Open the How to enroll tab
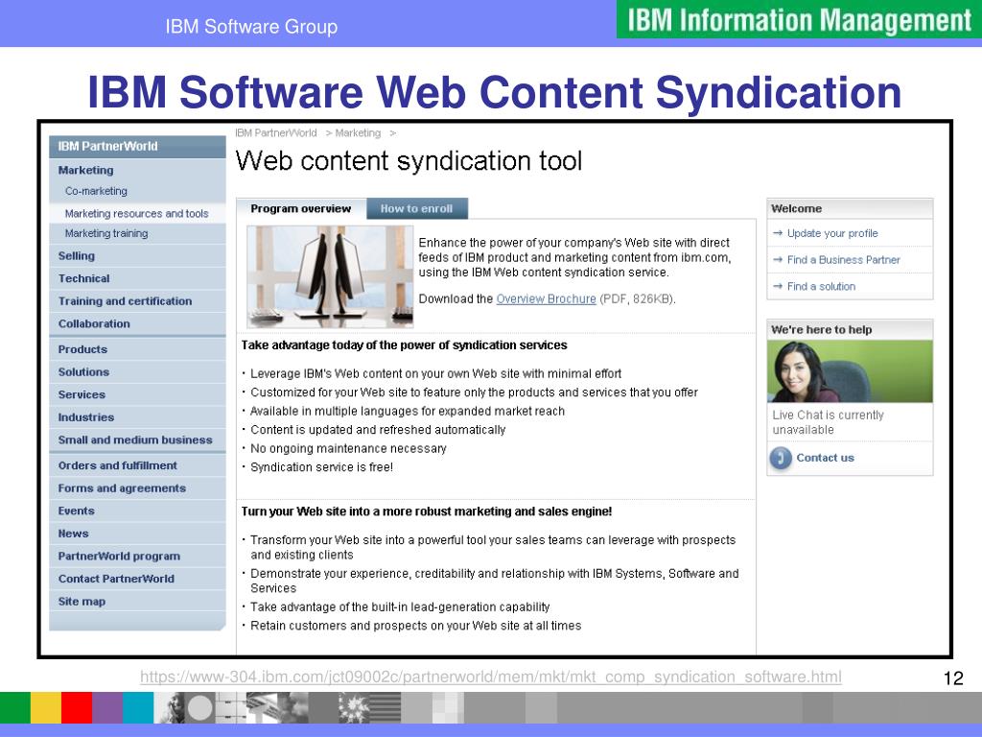This screenshot has height=737, width=982. click(x=416, y=208)
